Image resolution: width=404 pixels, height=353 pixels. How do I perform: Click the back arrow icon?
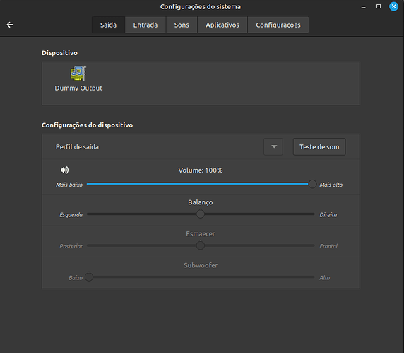click(10, 25)
